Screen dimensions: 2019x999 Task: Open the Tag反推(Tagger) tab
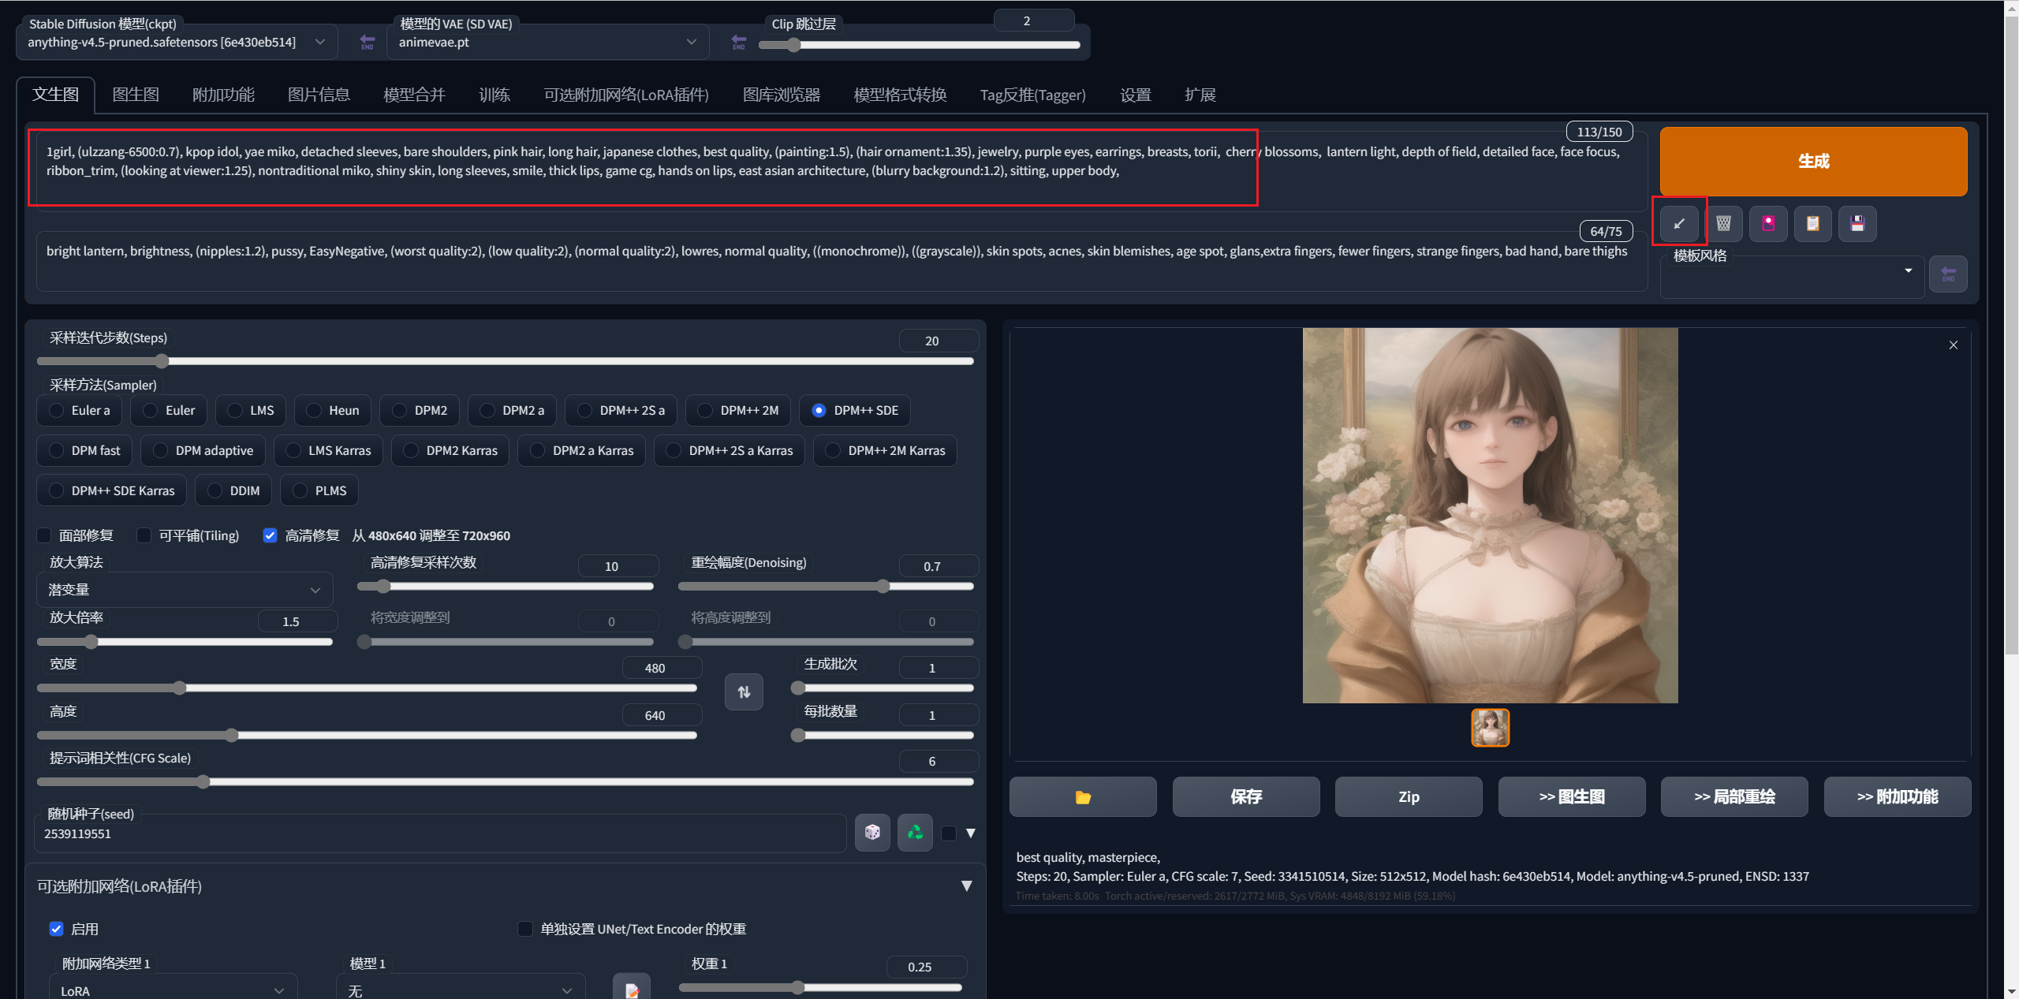coord(1032,95)
